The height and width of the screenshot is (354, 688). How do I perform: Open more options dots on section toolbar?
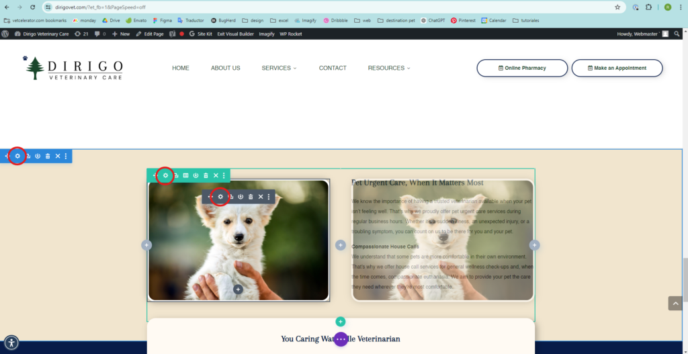point(65,156)
